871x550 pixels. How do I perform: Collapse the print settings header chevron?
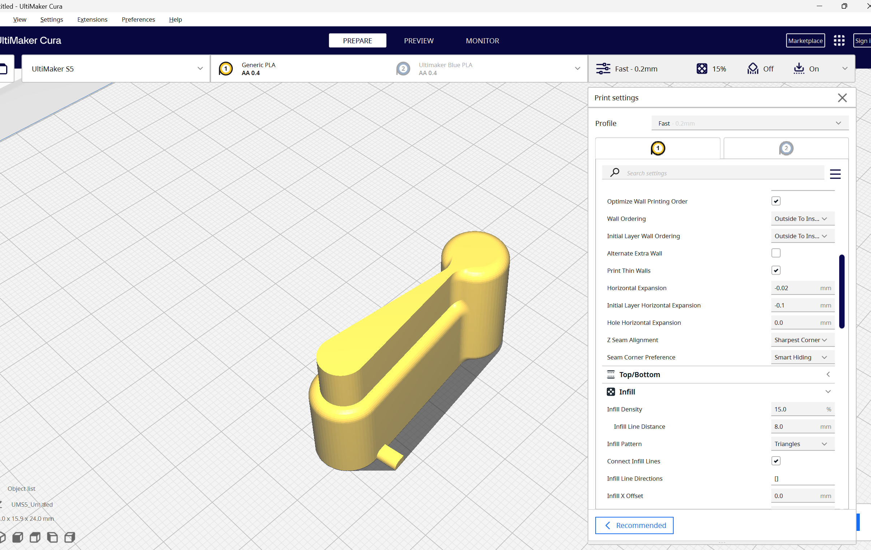(845, 69)
